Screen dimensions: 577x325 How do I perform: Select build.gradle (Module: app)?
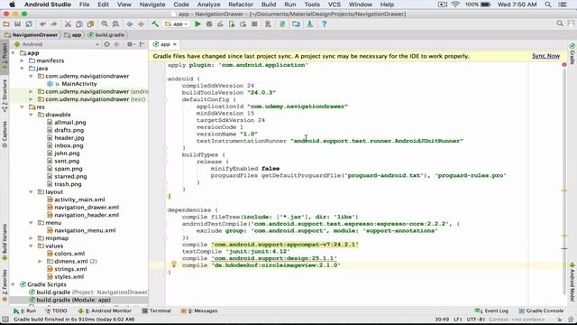[73, 300]
